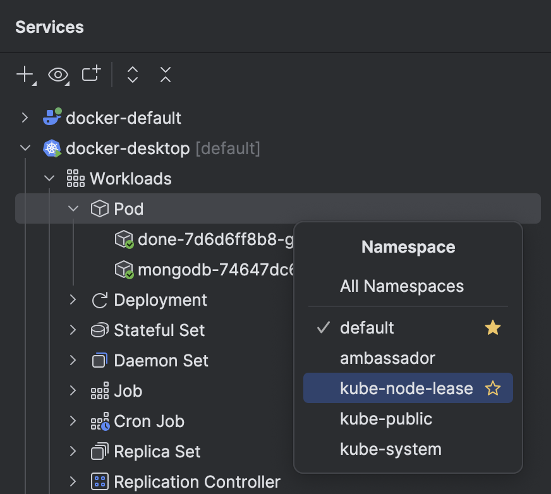This screenshot has width=551, height=494.
Task: Choose the ambassador namespace
Action: tap(387, 358)
